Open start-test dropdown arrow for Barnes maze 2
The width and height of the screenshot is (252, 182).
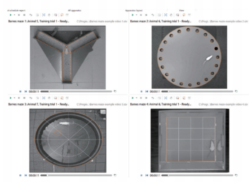137,15
